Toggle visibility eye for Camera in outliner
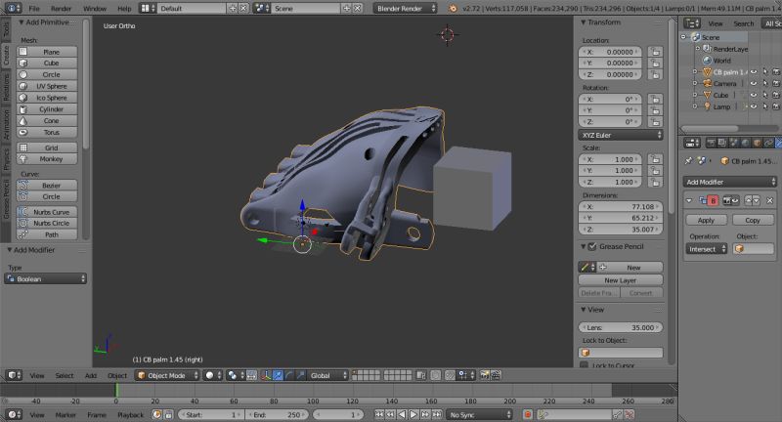This screenshot has height=422, width=782. pyautogui.click(x=754, y=84)
